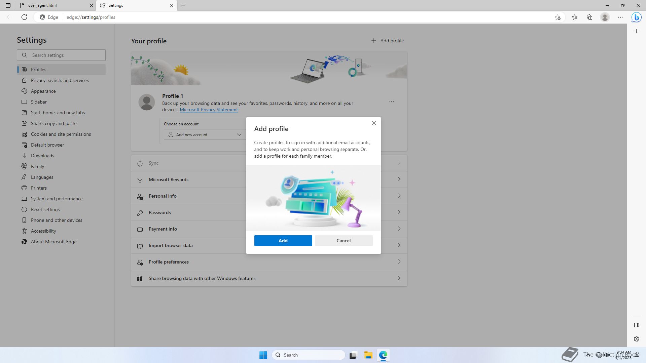Click the tab actions menu icon
Viewport: 646px width, 363px height.
8,5
